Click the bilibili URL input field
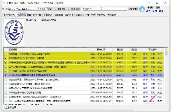Viewport: 171px width, 112px height. [x=27, y=9]
